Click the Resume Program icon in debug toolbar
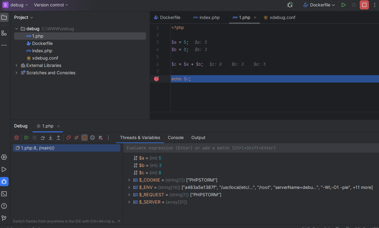The image size is (379, 228). tap(27, 137)
